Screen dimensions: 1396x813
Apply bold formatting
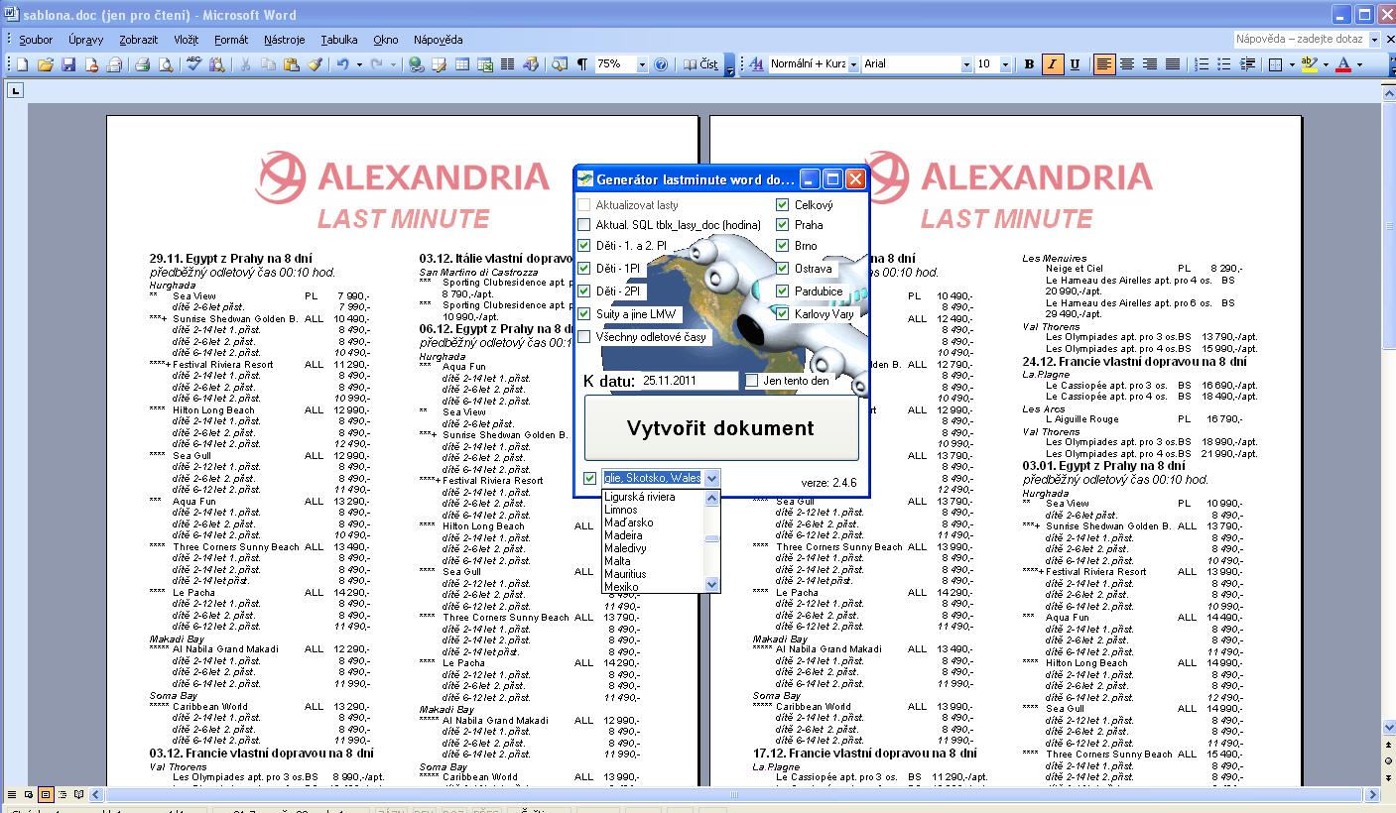(1029, 64)
